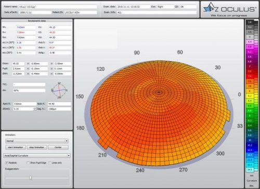Click the astigmatism axis compass diagram

pos(59,90)
